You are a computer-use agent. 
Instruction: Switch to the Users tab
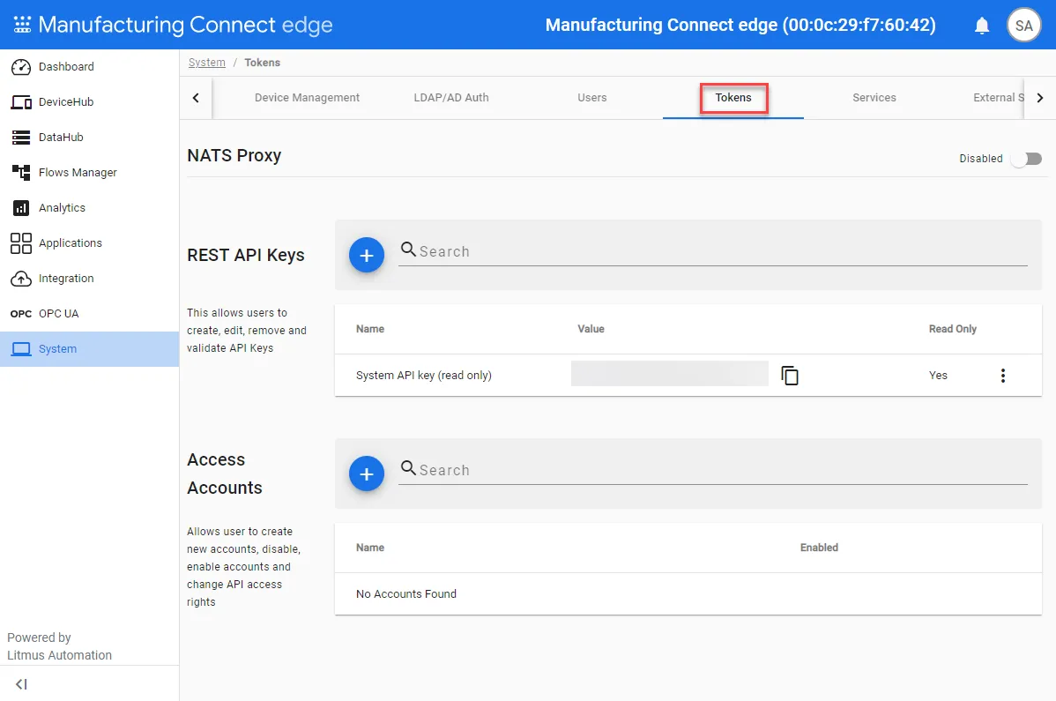coord(592,98)
